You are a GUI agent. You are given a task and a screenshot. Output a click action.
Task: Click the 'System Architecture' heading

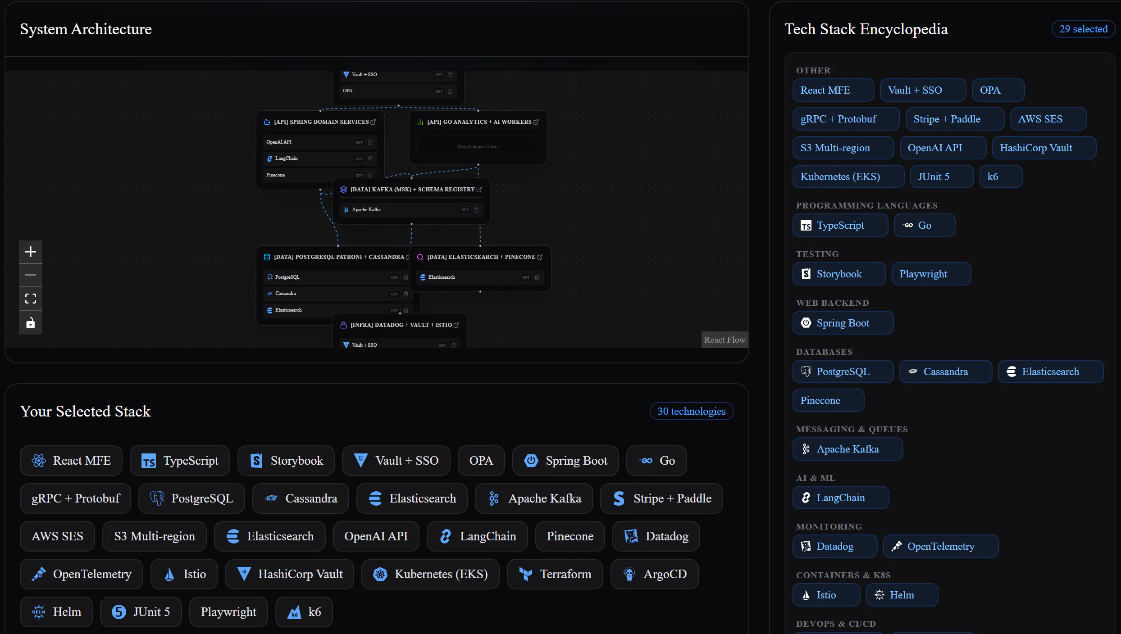[86, 29]
